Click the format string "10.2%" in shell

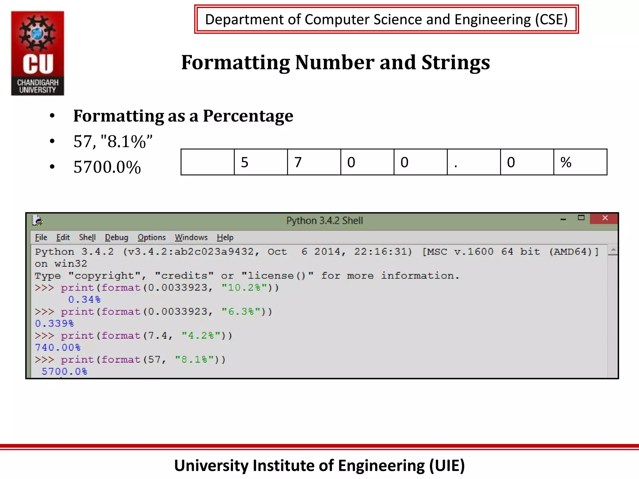tap(244, 288)
